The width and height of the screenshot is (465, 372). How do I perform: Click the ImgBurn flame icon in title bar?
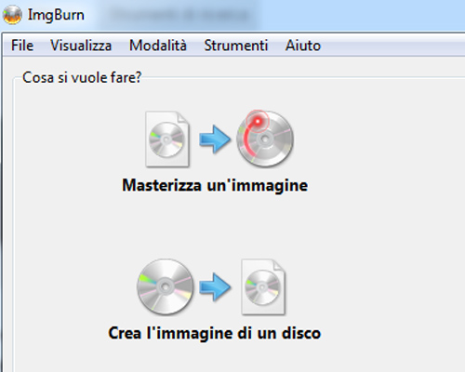12,15
